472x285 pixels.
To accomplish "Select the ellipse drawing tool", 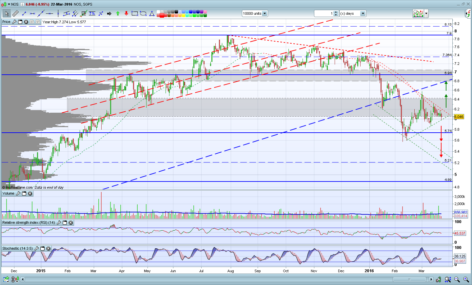I will [x=143, y=13].
